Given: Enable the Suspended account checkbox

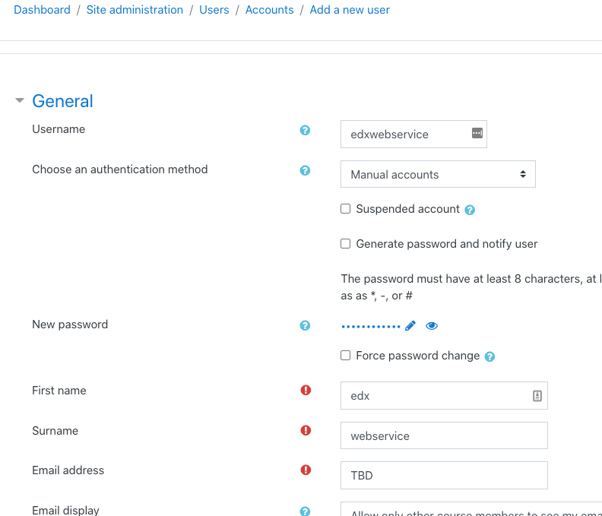Looking at the screenshot, I should pos(346,208).
